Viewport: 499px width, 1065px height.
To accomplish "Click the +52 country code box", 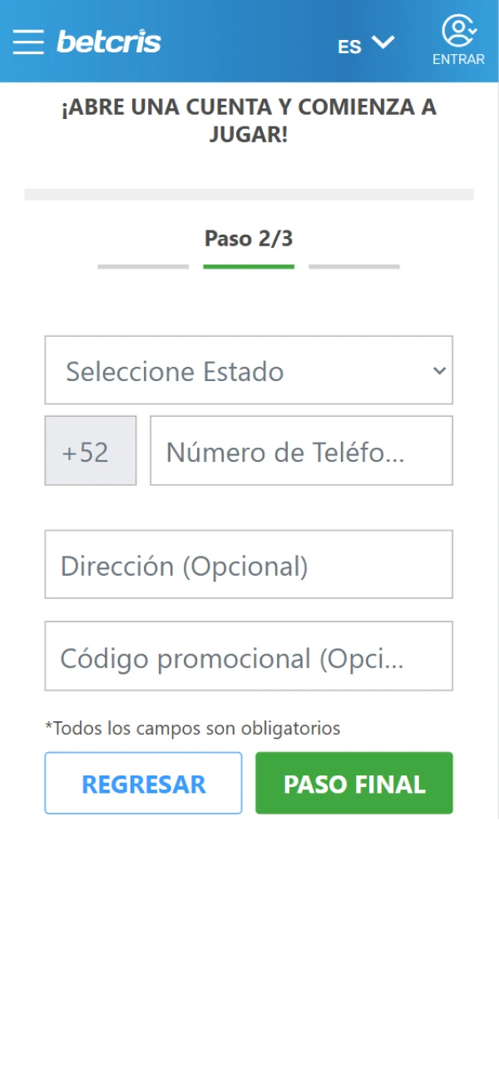I will (x=90, y=450).
